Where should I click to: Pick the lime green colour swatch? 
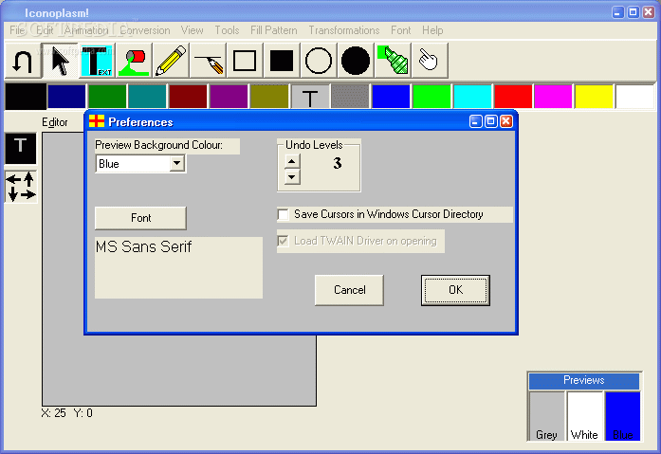pos(431,97)
